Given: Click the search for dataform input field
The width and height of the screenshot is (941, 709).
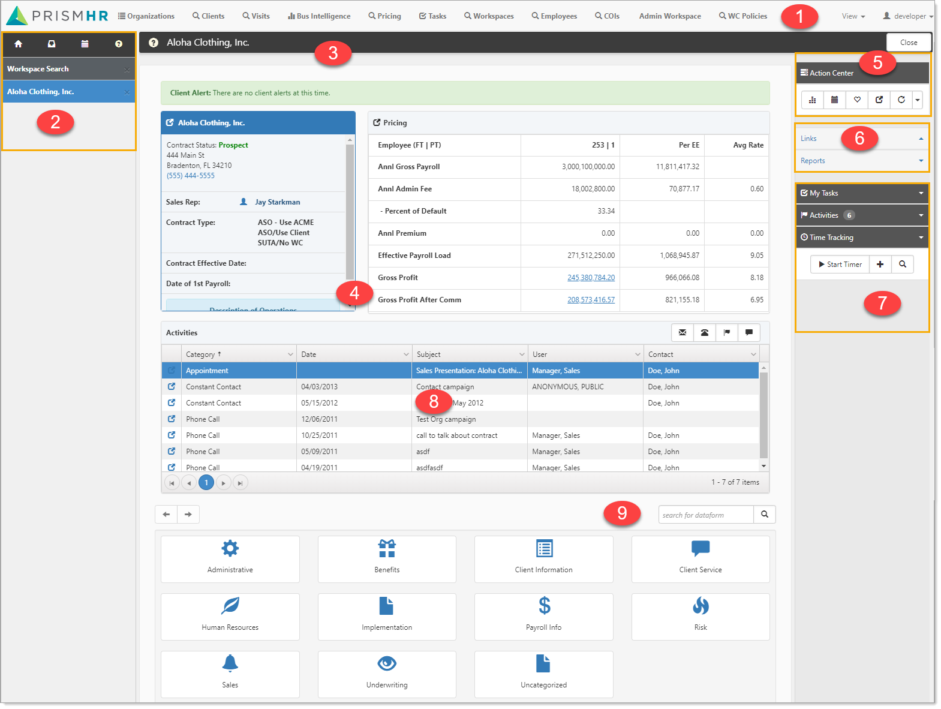Looking at the screenshot, I should (706, 515).
